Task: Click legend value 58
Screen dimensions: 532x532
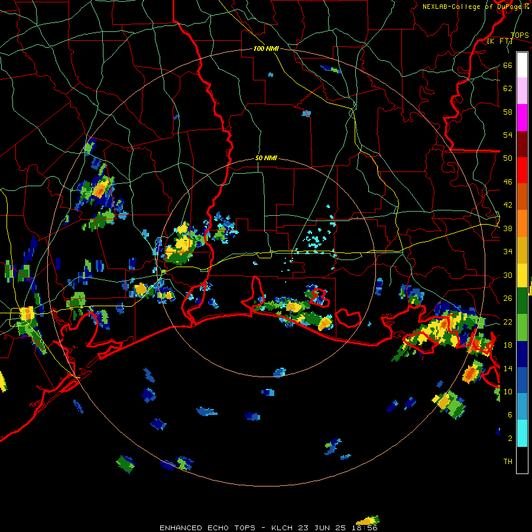Action: (508, 112)
